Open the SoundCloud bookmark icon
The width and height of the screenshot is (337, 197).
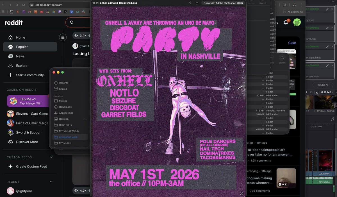(36, 12)
